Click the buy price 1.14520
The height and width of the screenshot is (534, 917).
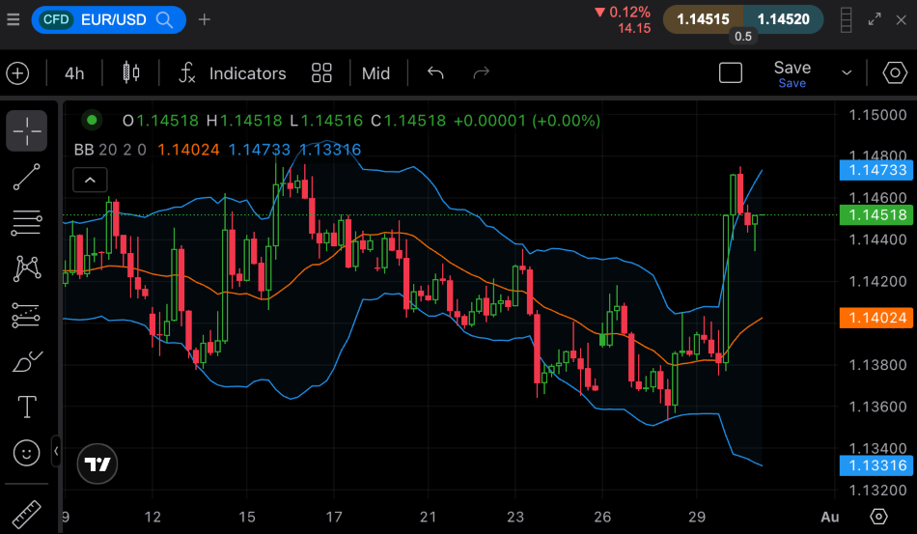click(783, 19)
